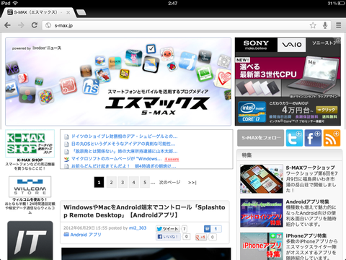The image size is (346, 260).
Task: Click the Intel Core i7 badge
Action: 252,112
